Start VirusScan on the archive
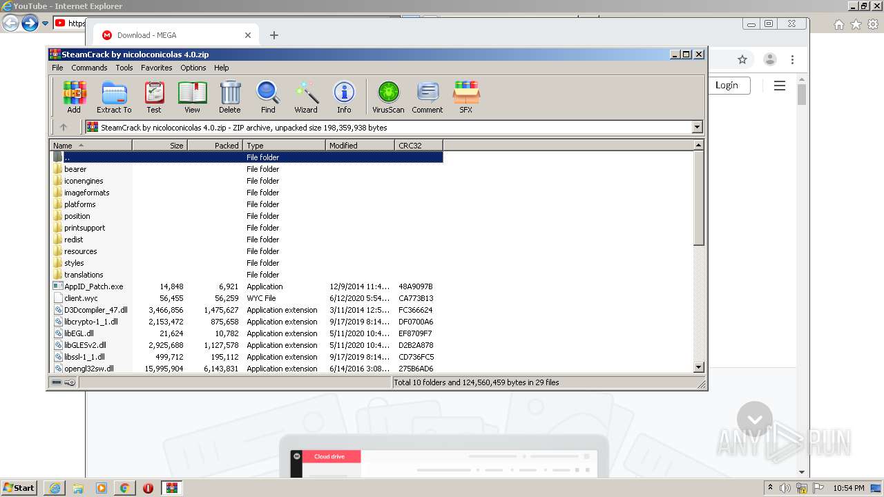 tap(388, 97)
